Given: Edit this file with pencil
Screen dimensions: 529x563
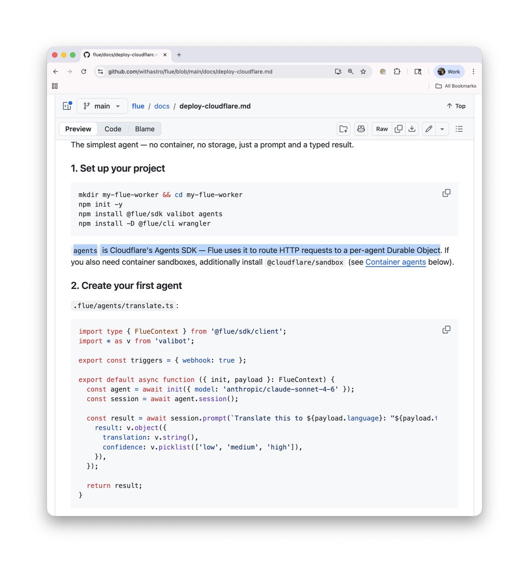Looking at the screenshot, I should (x=429, y=129).
